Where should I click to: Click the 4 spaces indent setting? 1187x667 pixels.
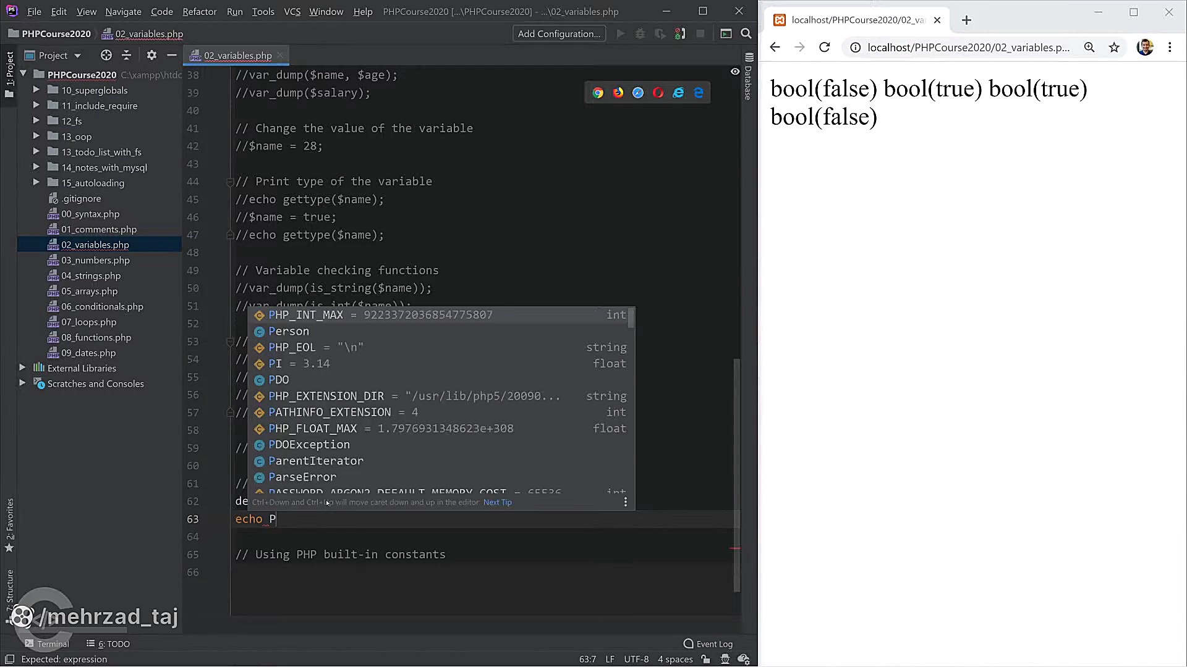click(x=675, y=659)
